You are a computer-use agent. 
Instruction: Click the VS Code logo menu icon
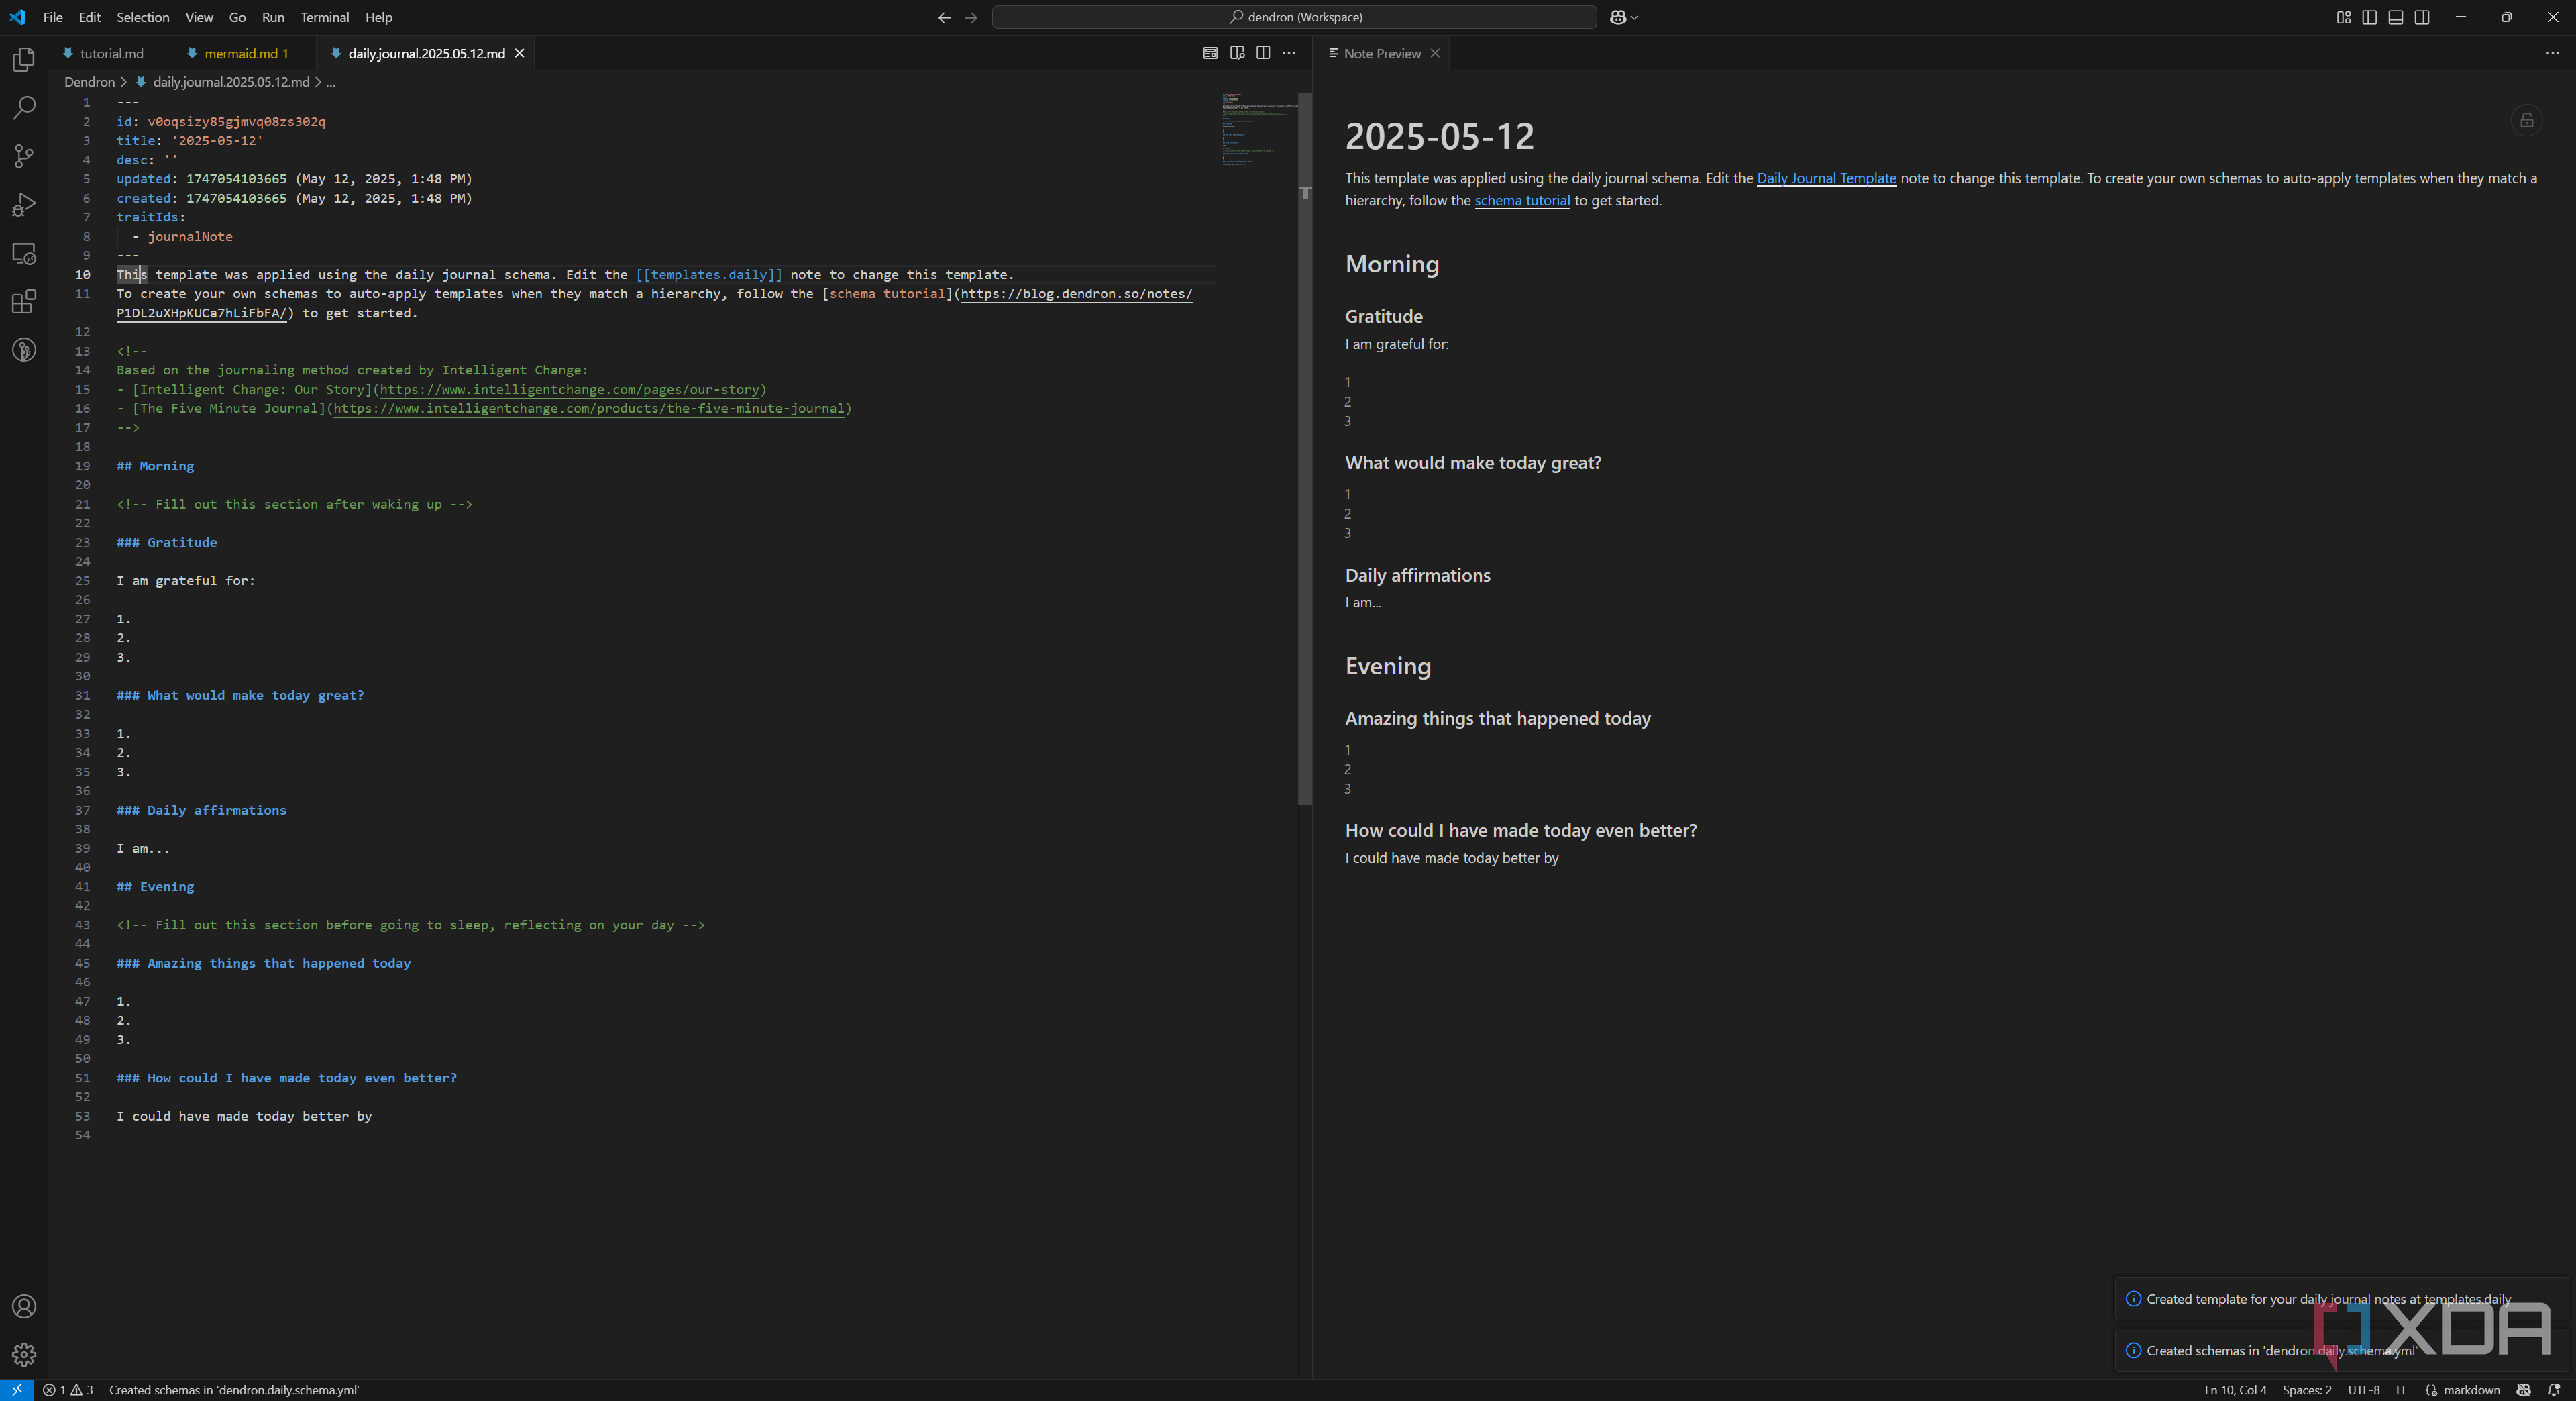click(18, 17)
